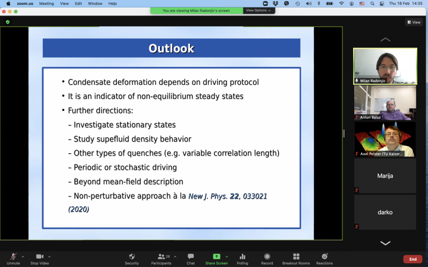Click the red End button

[412, 259]
